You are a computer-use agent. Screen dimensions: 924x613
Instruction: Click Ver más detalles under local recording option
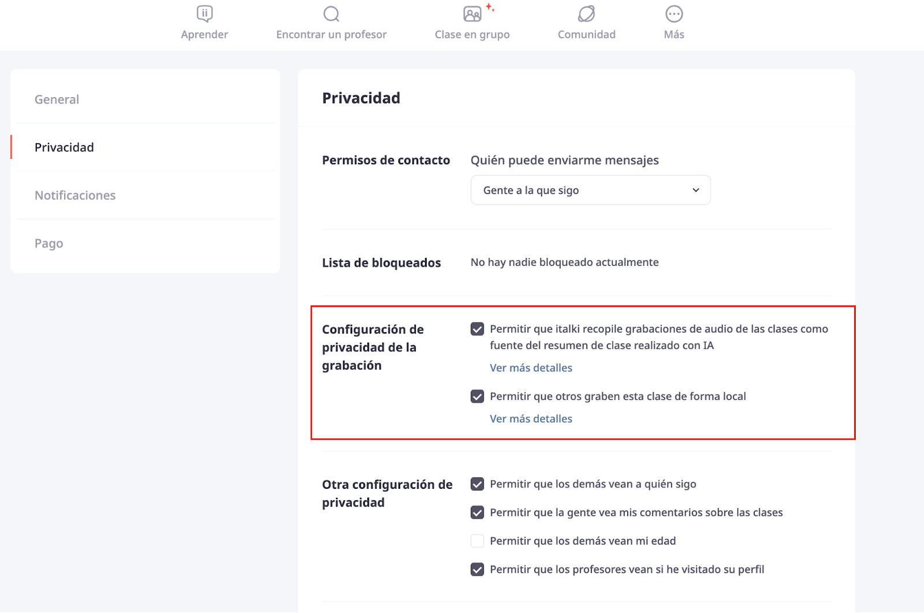coord(531,419)
